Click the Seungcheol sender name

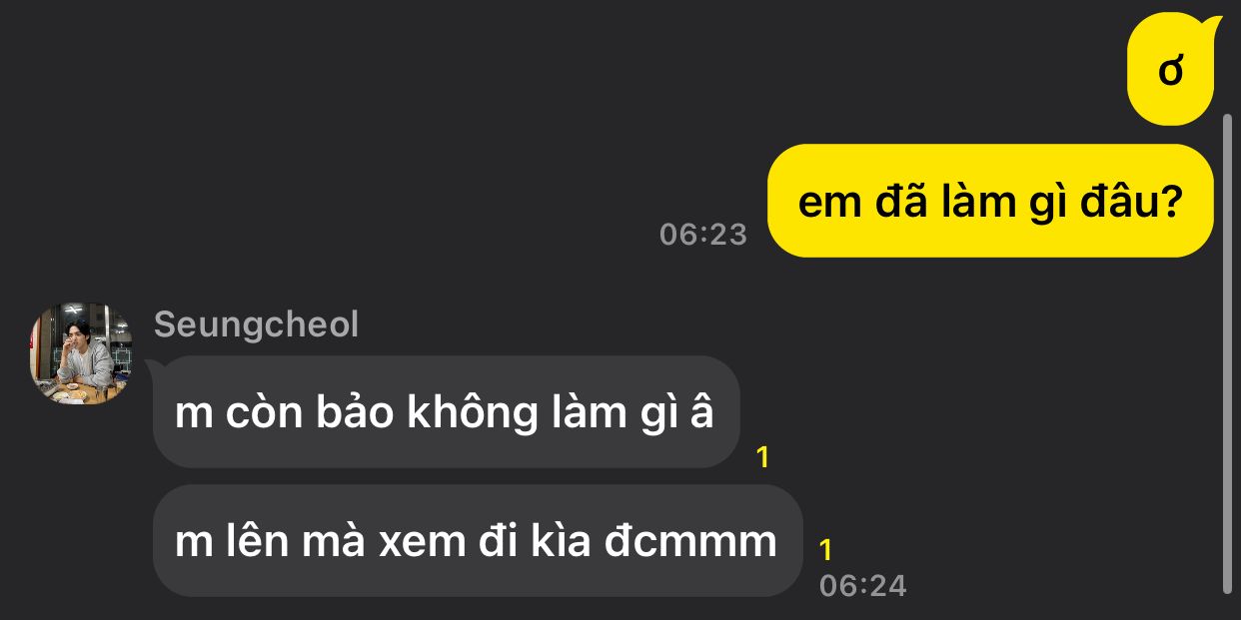[256, 324]
